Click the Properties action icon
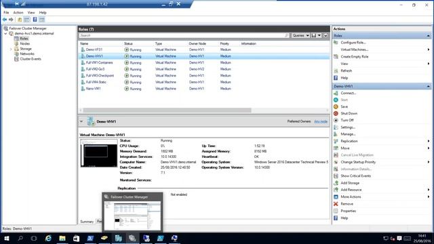This screenshot has width=434, height=244. click(336, 211)
